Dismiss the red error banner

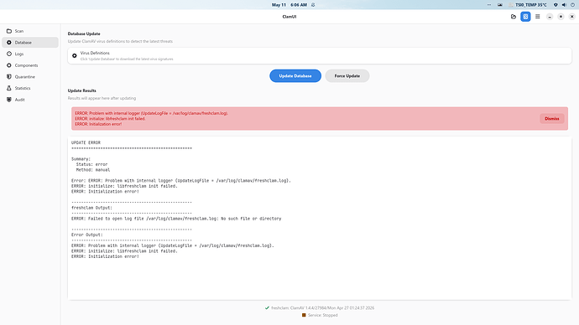tap(551, 119)
